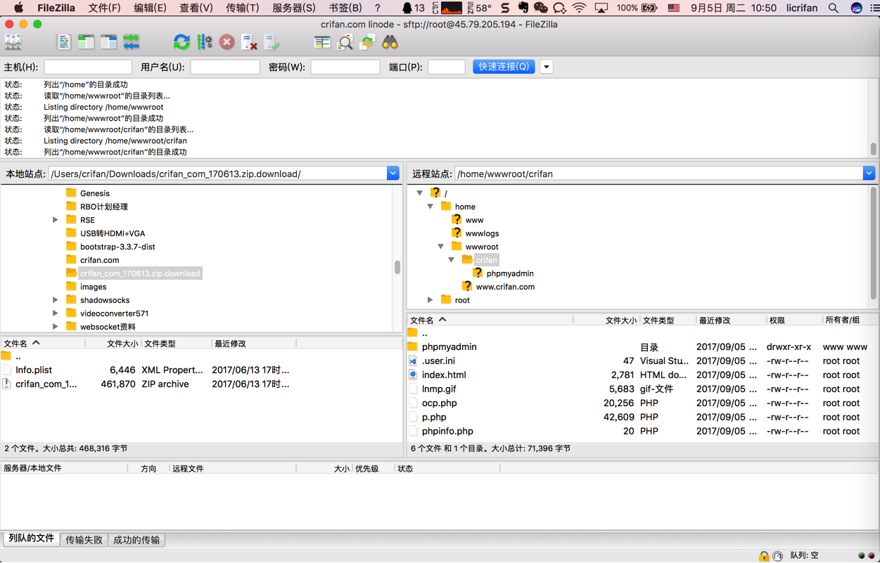The width and height of the screenshot is (880, 563).
Task: Open notification bell menu bar icon
Action: coord(407,8)
